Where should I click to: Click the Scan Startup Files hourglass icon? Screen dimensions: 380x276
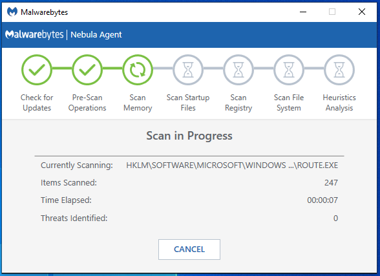[x=188, y=70]
